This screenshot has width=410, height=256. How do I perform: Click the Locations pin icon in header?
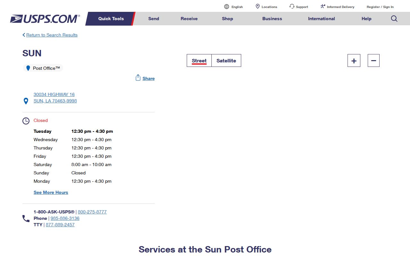(258, 6)
